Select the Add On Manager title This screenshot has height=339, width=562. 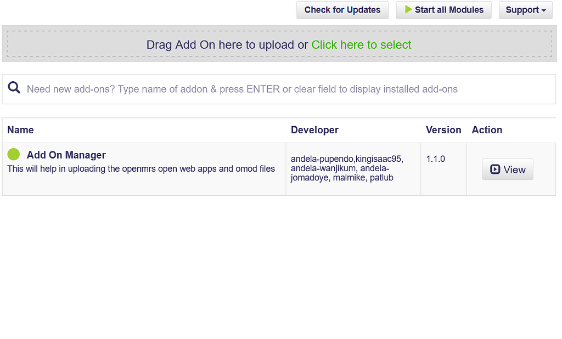coord(66,155)
